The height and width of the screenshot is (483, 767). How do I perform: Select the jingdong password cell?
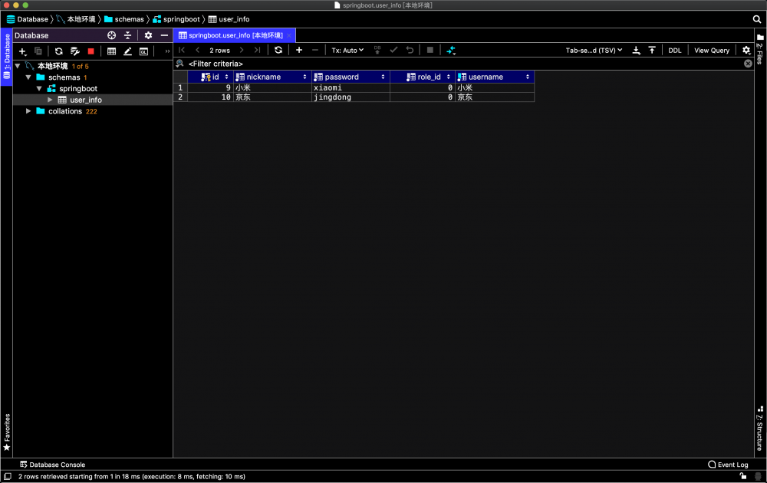click(x=351, y=97)
